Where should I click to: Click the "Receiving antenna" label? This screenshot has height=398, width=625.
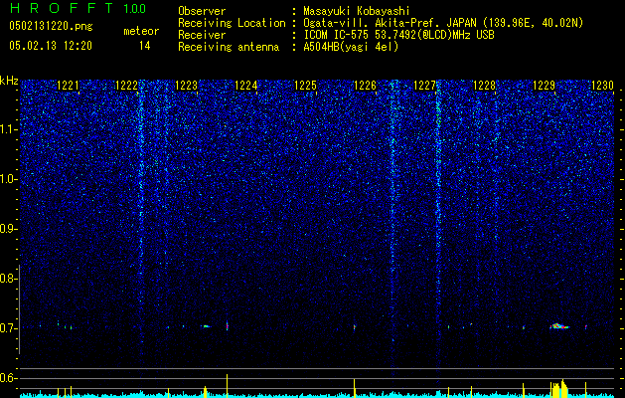229,47
